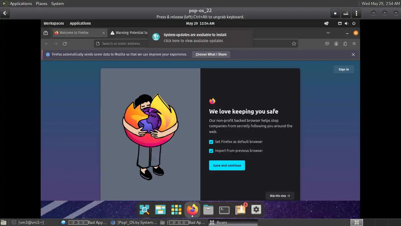
Task: Open Pop!_Shop with update badge
Action: (x=240, y=210)
